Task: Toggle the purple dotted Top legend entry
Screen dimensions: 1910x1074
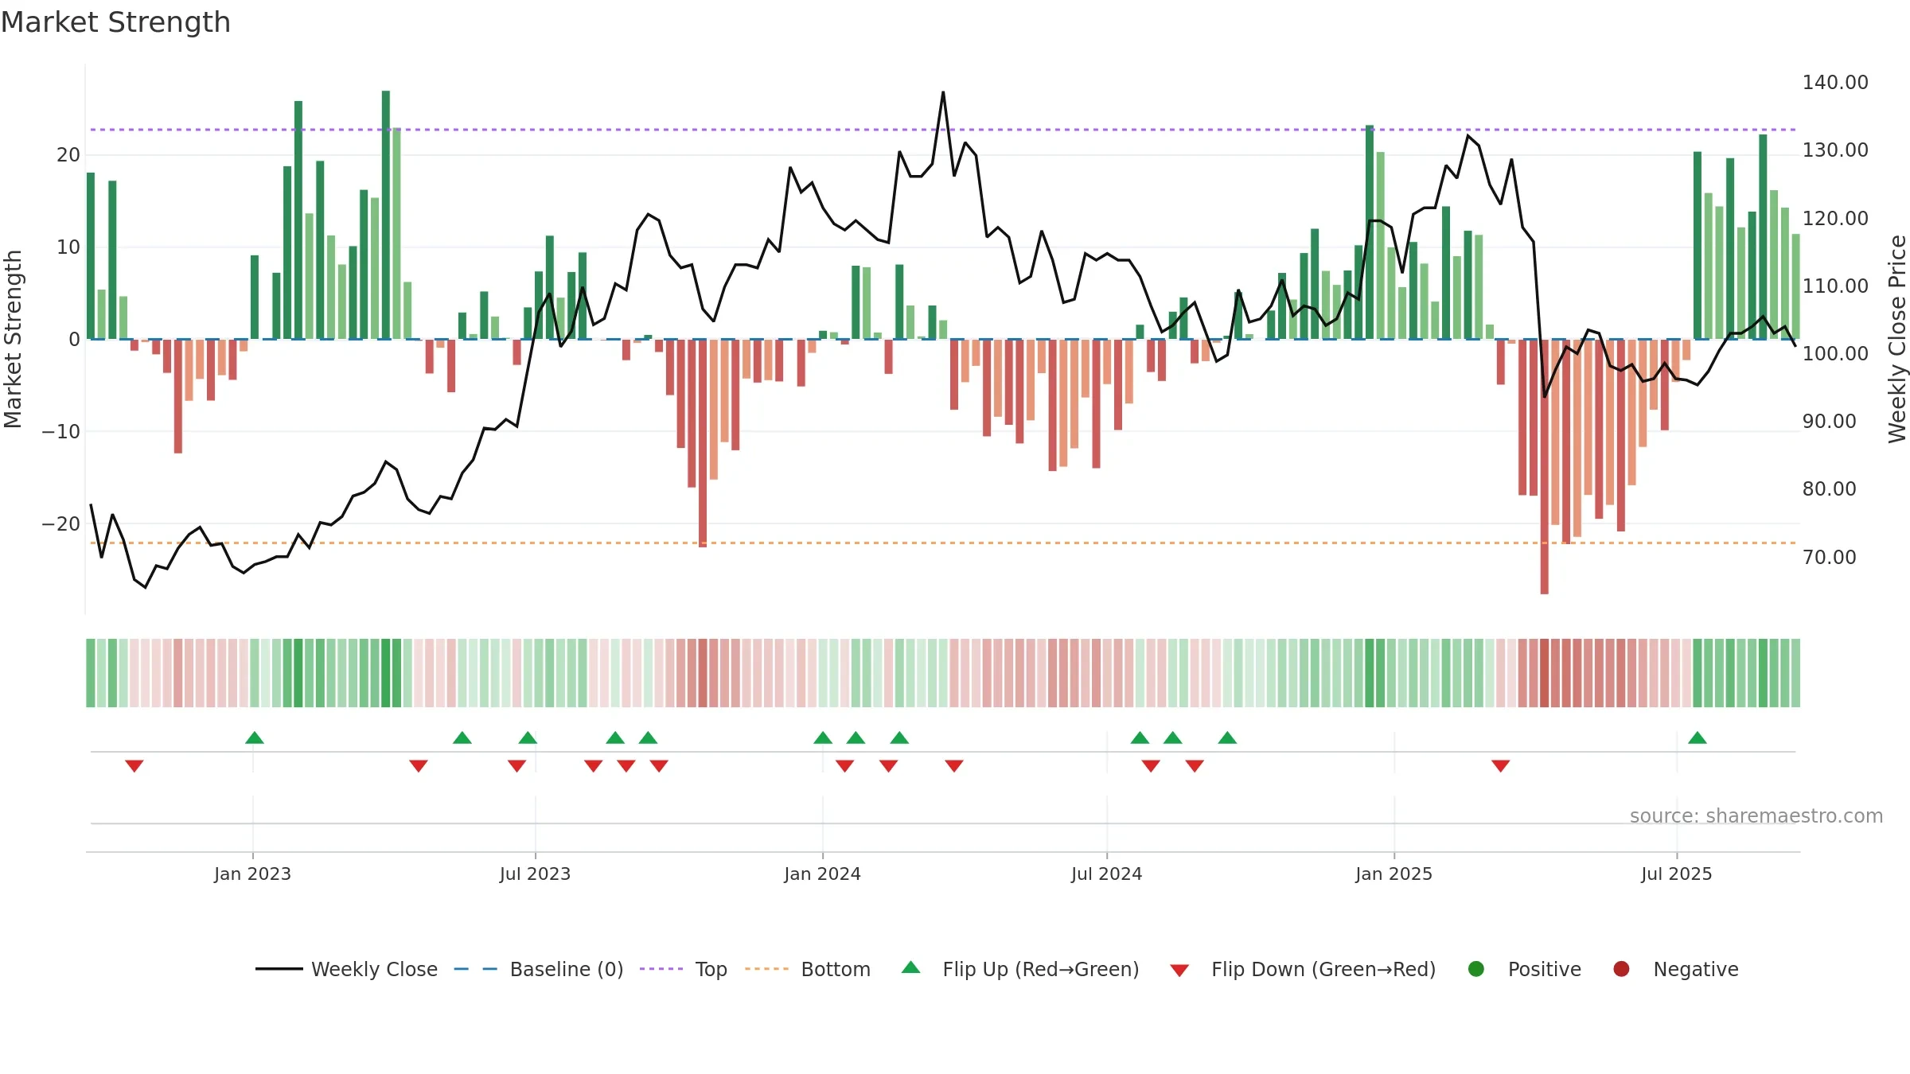Action: pyautogui.click(x=684, y=969)
